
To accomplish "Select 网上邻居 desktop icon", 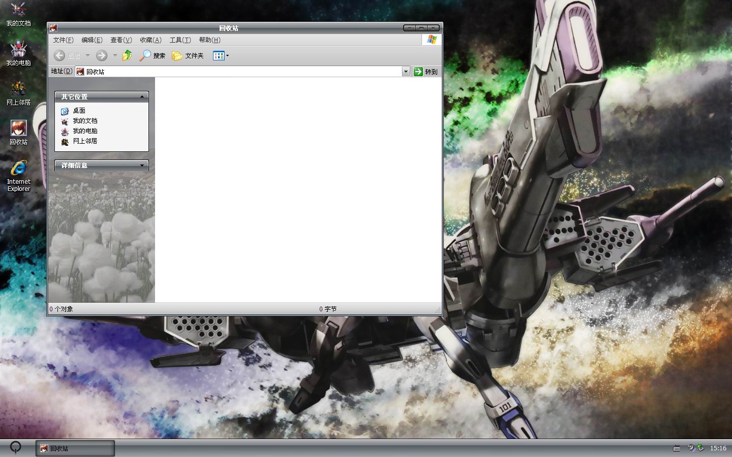I will [x=18, y=93].
